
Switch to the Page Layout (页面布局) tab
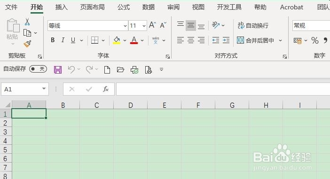(x=93, y=7)
